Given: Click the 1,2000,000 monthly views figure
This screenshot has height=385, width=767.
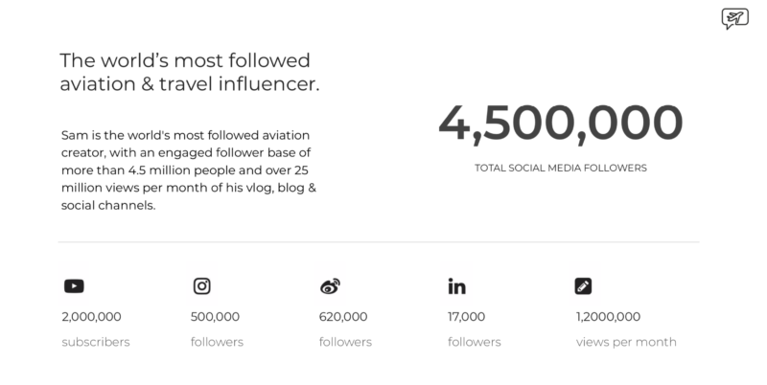Looking at the screenshot, I should coord(608,317).
